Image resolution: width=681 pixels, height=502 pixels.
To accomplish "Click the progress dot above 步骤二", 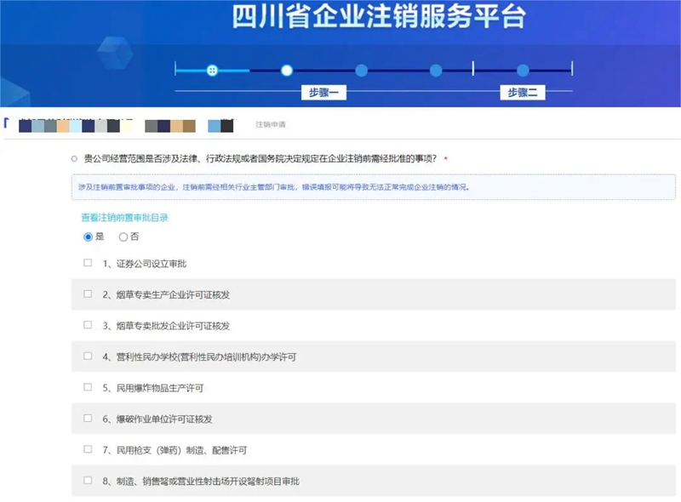I will (523, 71).
